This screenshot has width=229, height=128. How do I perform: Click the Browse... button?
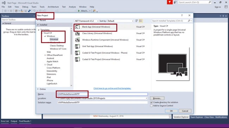point(157,98)
